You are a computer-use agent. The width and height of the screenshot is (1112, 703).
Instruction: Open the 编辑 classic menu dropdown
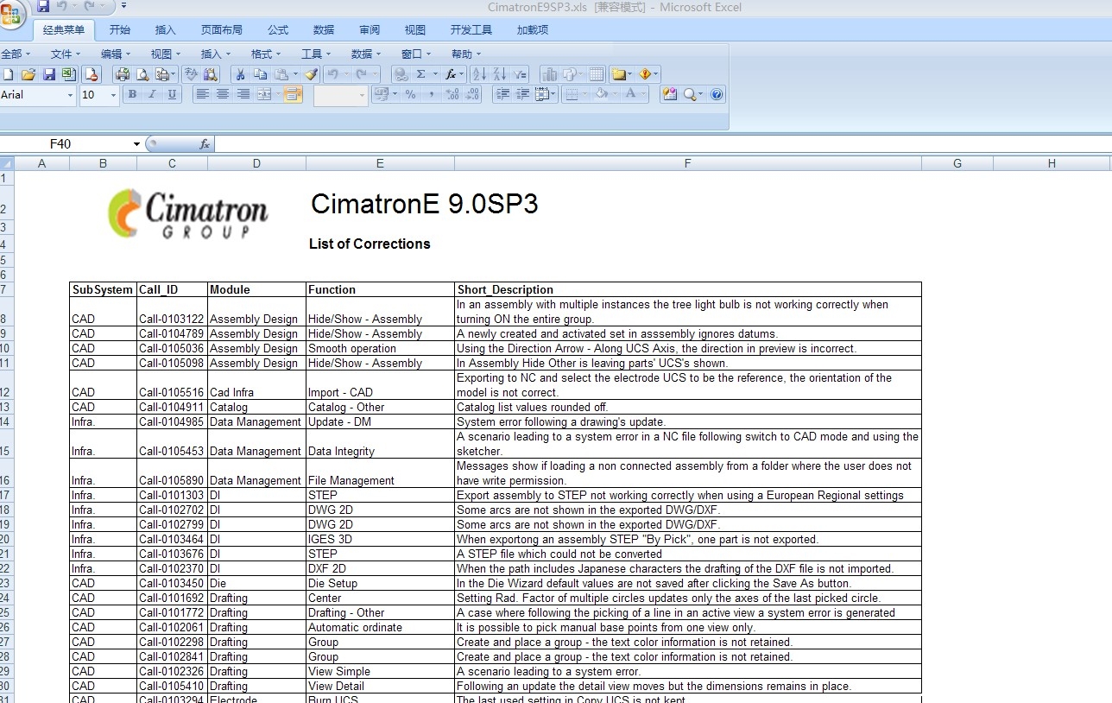click(115, 54)
